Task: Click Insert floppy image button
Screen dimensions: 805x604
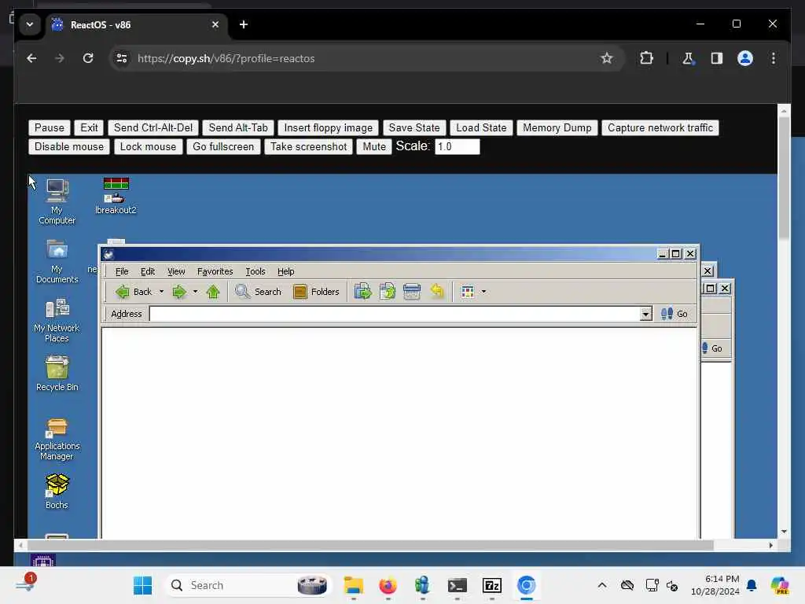Action: (x=329, y=128)
